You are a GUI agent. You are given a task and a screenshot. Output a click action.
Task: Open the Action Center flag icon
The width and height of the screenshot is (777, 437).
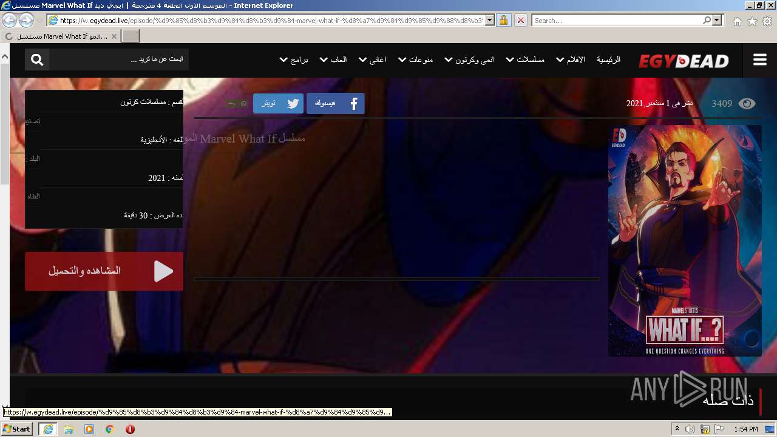click(x=719, y=429)
